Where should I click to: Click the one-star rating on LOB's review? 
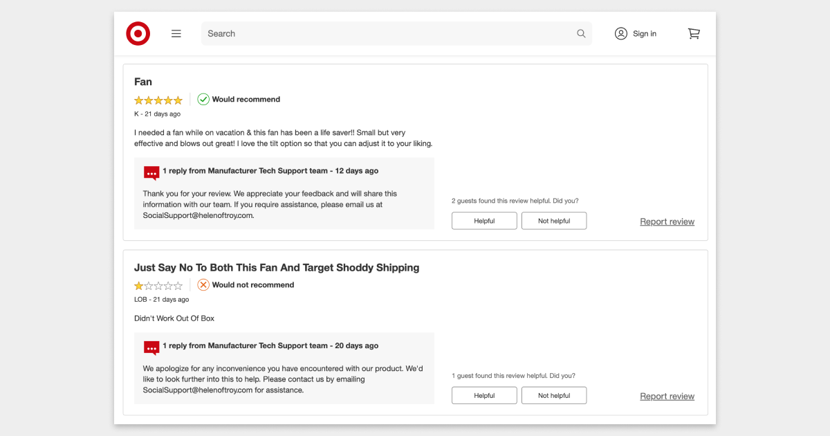coord(158,285)
